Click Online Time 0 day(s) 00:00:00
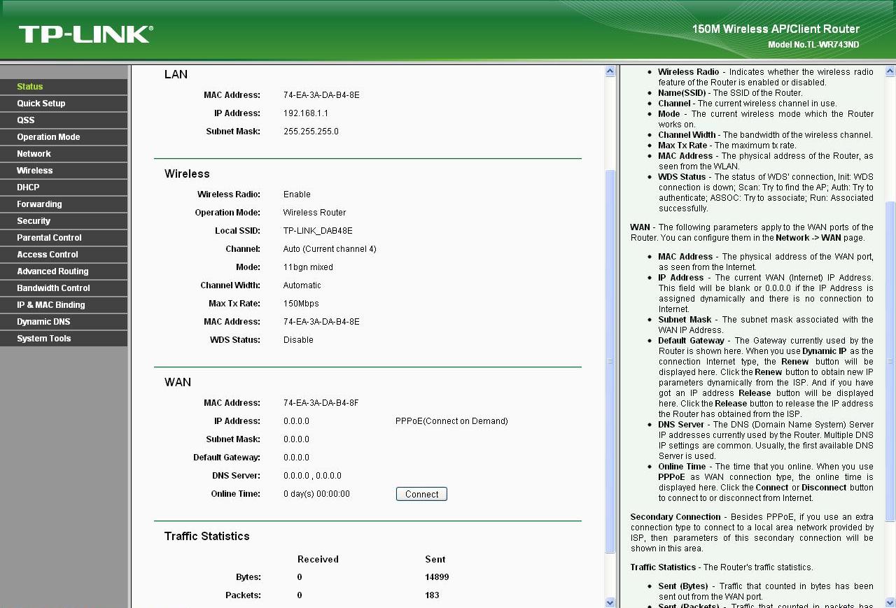896x608 pixels. click(316, 494)
